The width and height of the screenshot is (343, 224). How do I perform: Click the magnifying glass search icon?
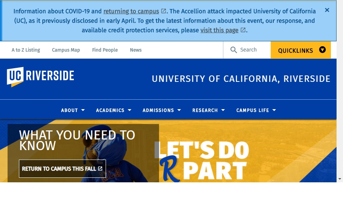pyautogui.click(x=234, y=50)
